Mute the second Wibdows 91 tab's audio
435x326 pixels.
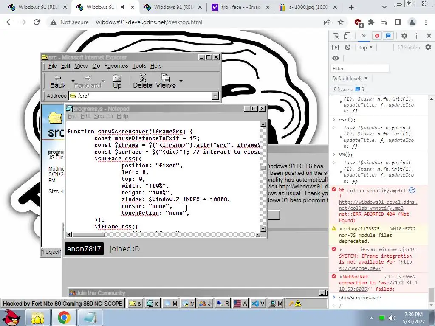click(123, 7)
